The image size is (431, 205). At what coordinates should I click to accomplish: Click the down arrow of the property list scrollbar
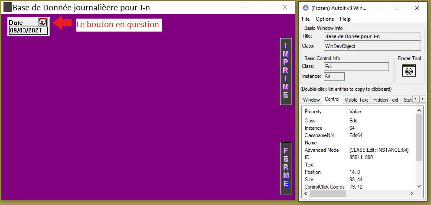(418, 186)
